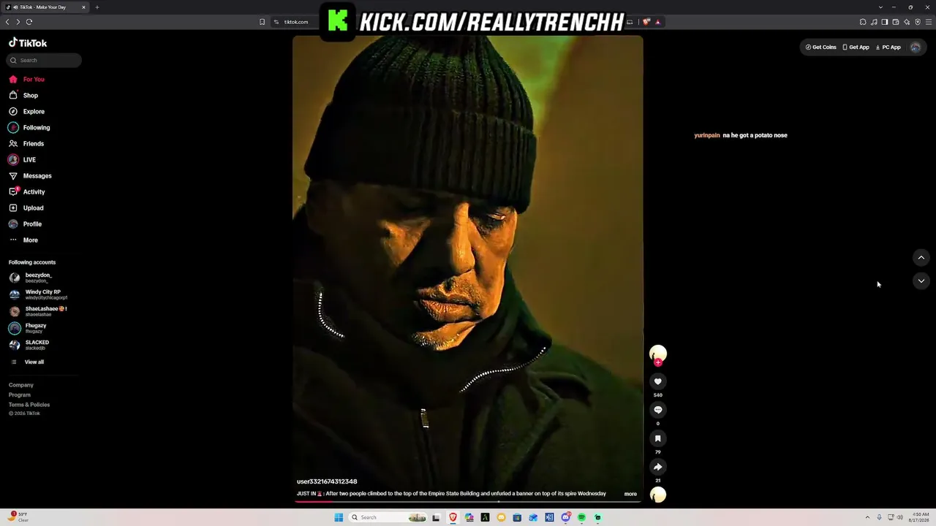Open the media control music-note icon
The image size is (936, 526).
(x=874, y=22)
